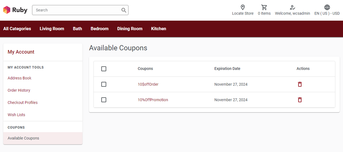Open the Locate Store pin icon

(x=243, y=7)
